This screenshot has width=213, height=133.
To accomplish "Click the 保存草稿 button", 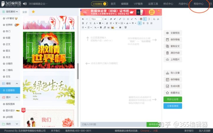I will (x=173, y=40).
